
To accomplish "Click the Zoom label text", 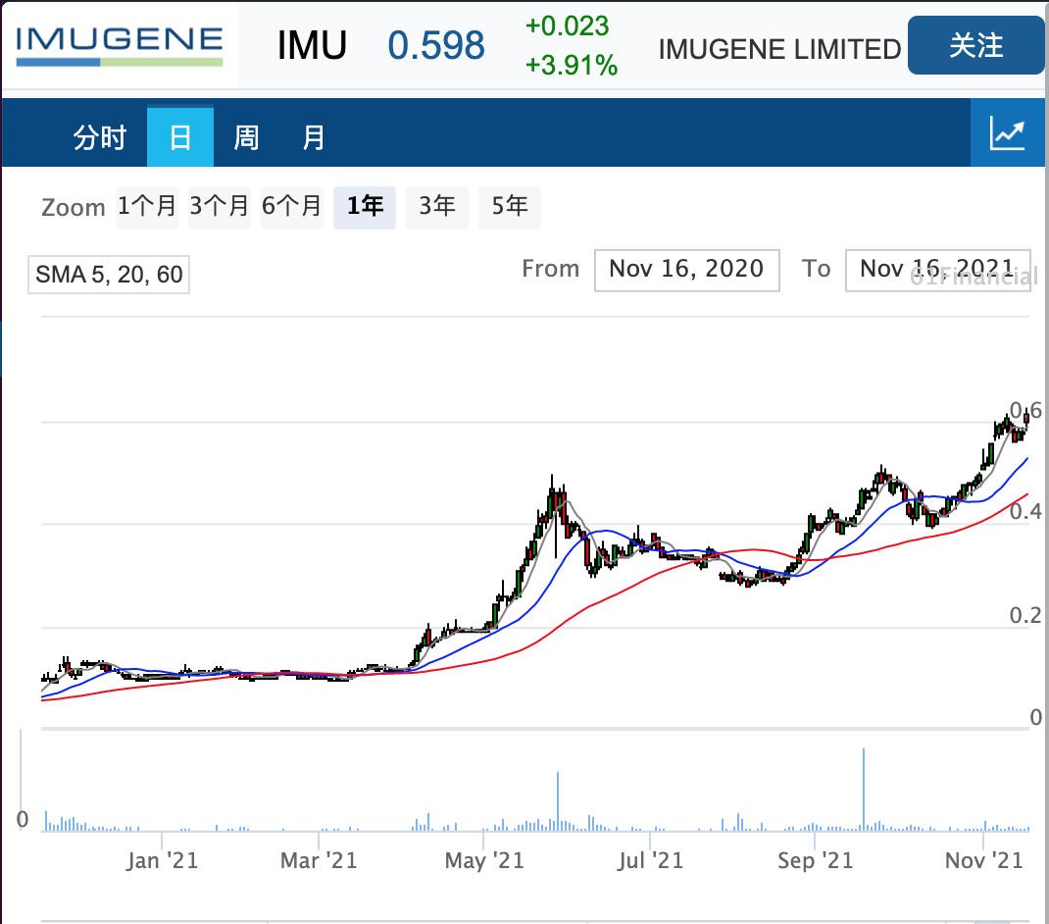I will (73, 208).
